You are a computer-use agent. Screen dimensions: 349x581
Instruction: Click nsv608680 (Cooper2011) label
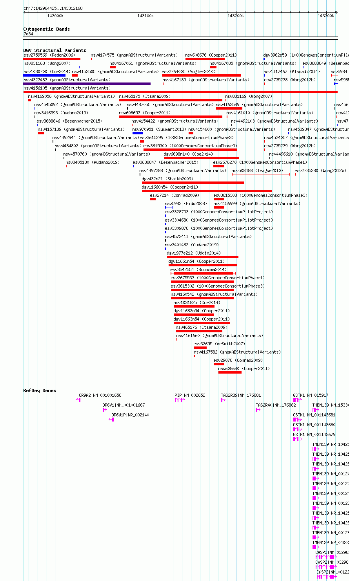tap(244, 369)
